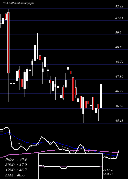Click the 50.6 price axis label
128x179 pixels.
[118, 32]
